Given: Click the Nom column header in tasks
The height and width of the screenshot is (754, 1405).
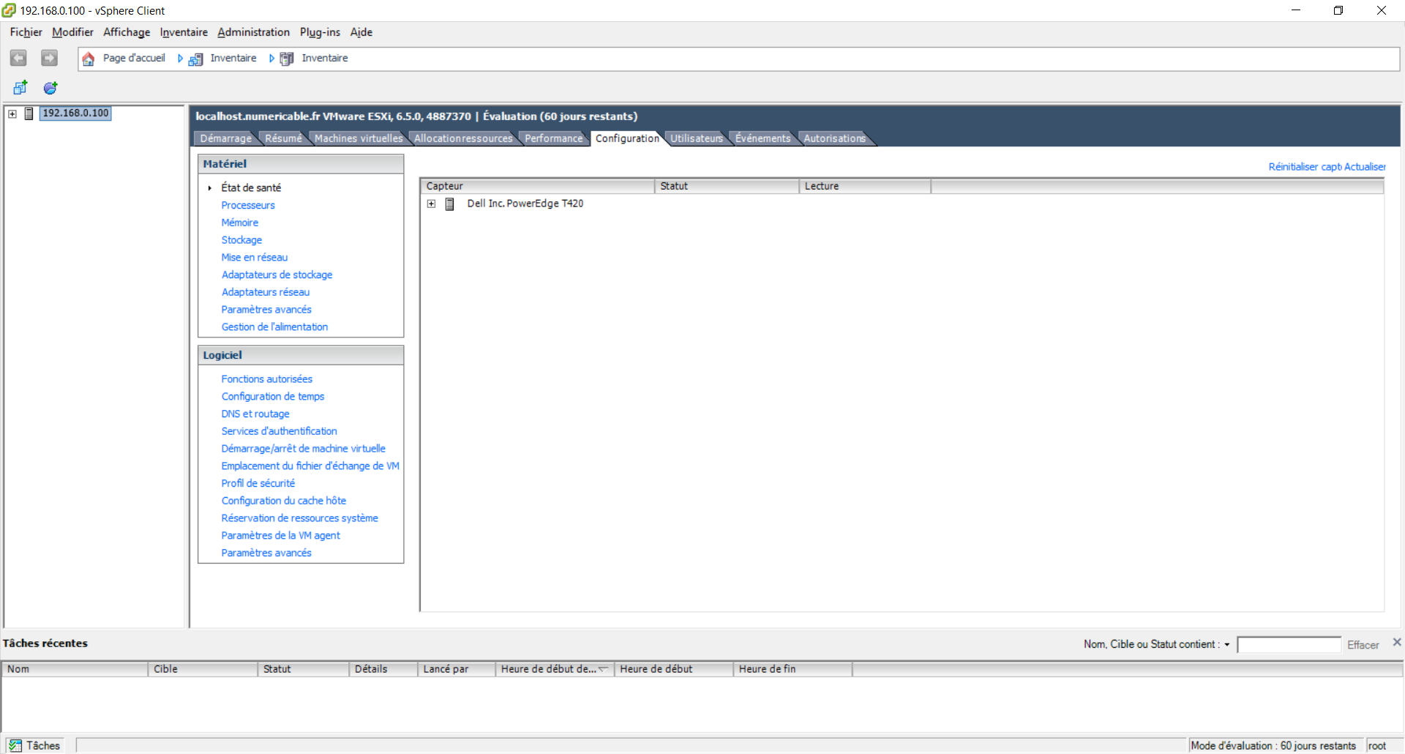Looking at the screenshot, I should (75, 669).
